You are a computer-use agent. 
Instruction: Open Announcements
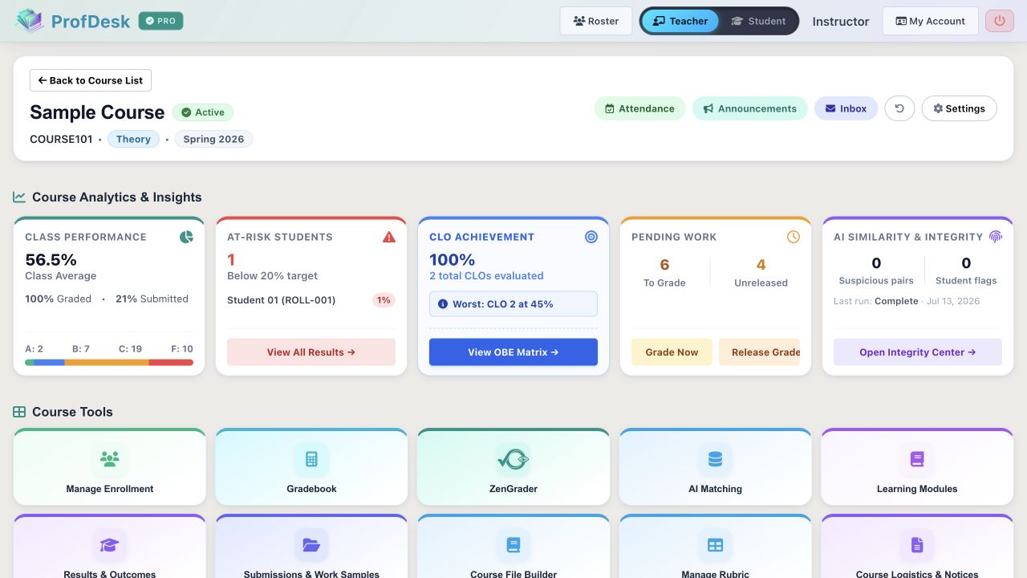750,108
